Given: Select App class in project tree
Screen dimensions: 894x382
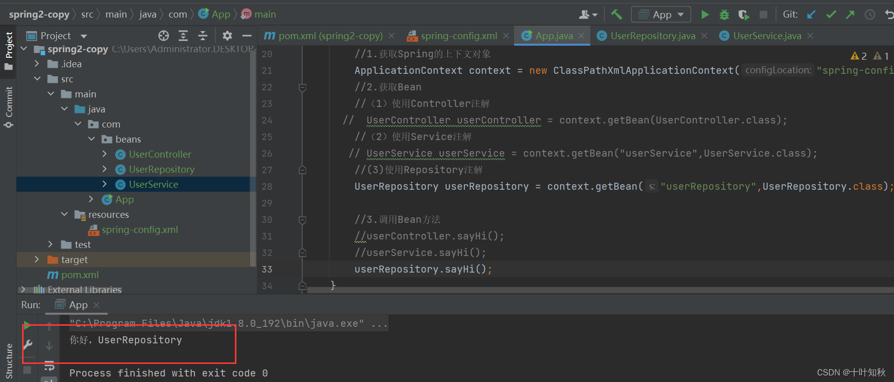Looking at the screenshot, I should [124, 199].
